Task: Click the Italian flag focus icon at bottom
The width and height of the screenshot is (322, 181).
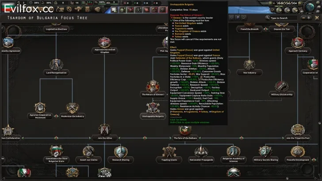Action: pyautogui.click(x=24, y=173)
